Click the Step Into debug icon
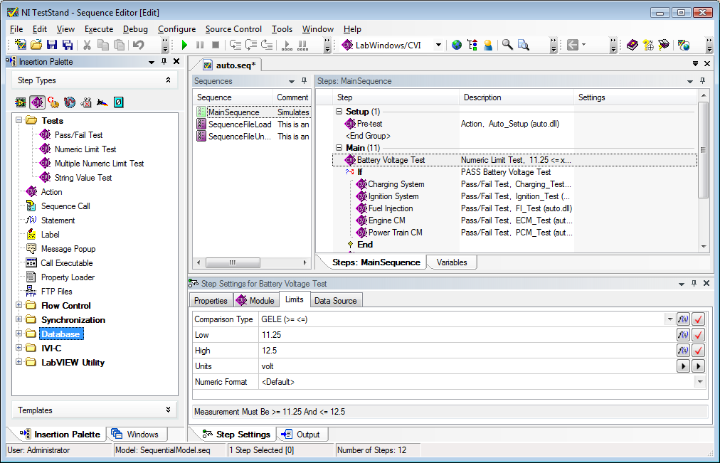720x463 pixels. [235, 45]
